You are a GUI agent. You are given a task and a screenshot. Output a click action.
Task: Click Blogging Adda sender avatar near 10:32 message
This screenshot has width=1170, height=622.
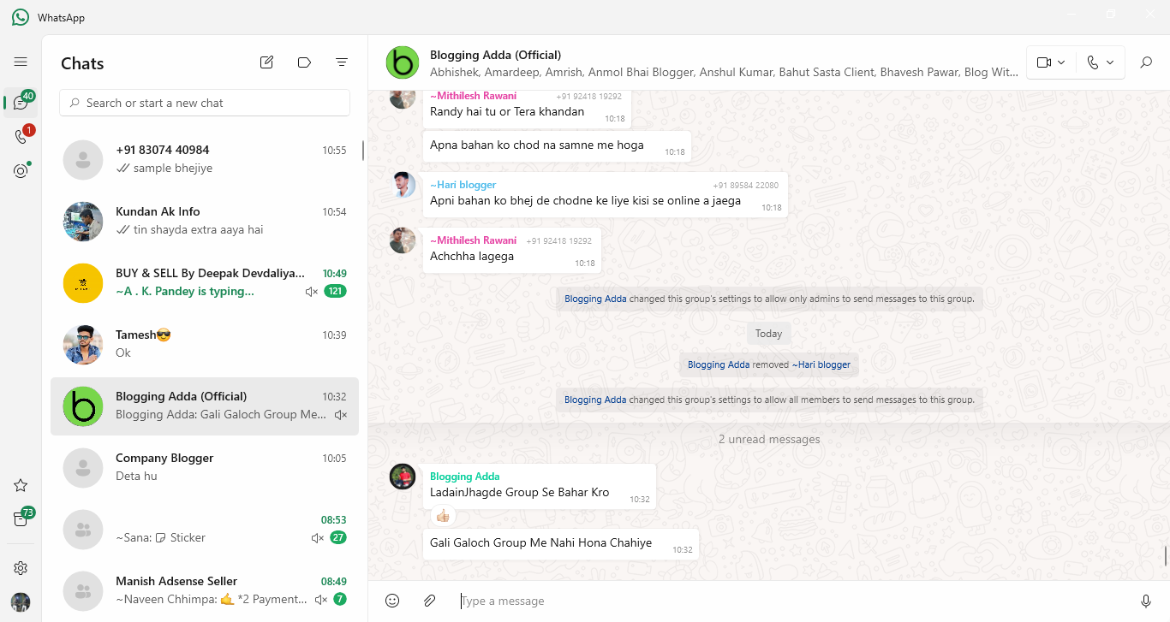pos(403,477)
